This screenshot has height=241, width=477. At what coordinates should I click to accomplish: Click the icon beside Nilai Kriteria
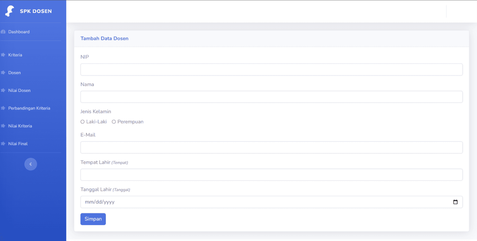(3, 126)
